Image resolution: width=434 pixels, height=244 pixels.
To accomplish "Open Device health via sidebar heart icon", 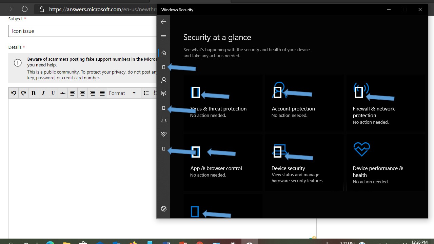I will (164, 134).
